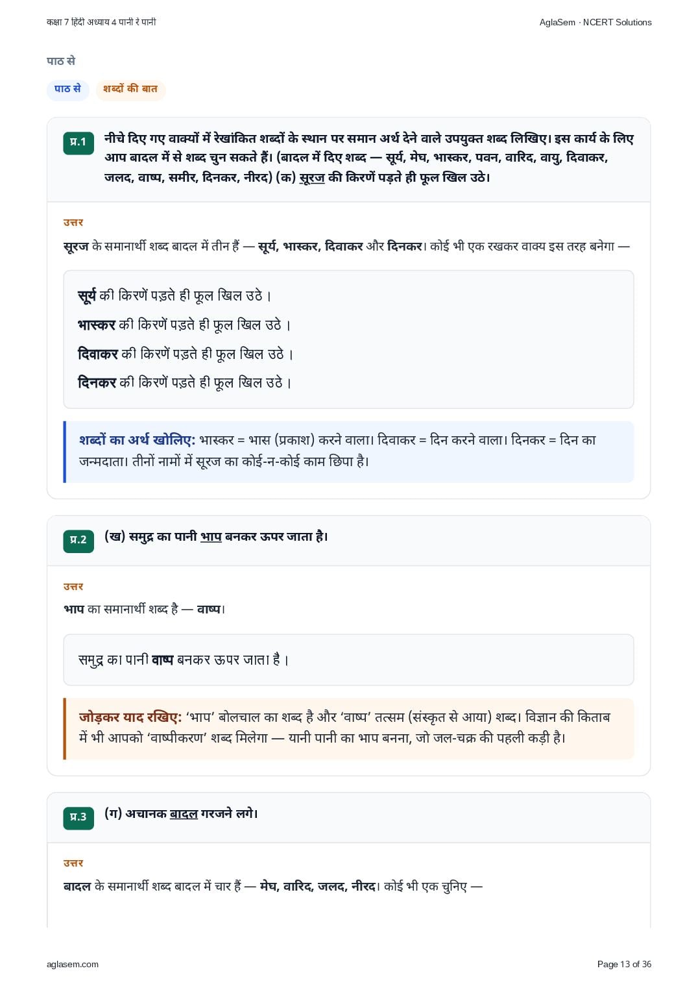Click the underlined word भाप in question 2
The height and width of the screenshot is (988, 698).
(x=211, y=537)
